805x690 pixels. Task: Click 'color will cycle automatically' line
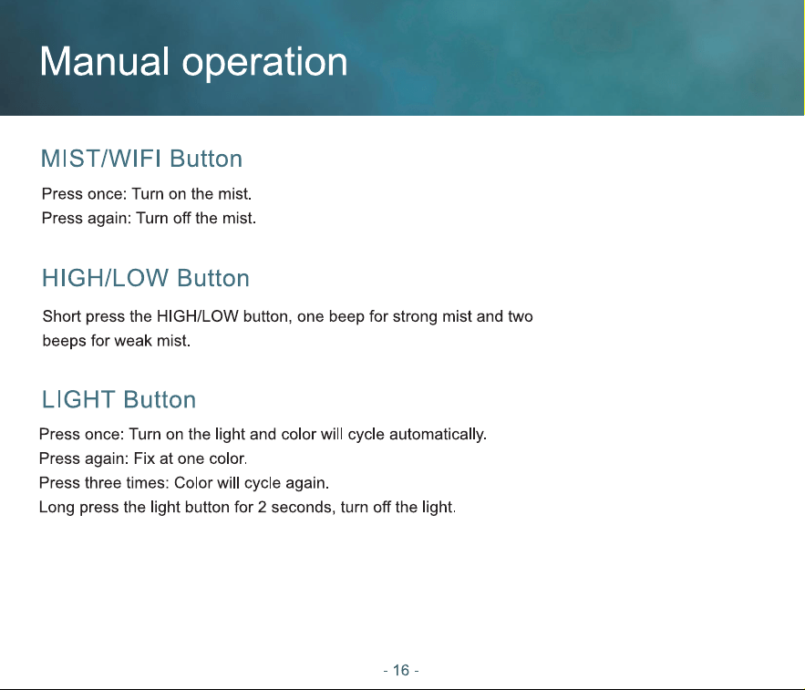(x=263, y=435)
